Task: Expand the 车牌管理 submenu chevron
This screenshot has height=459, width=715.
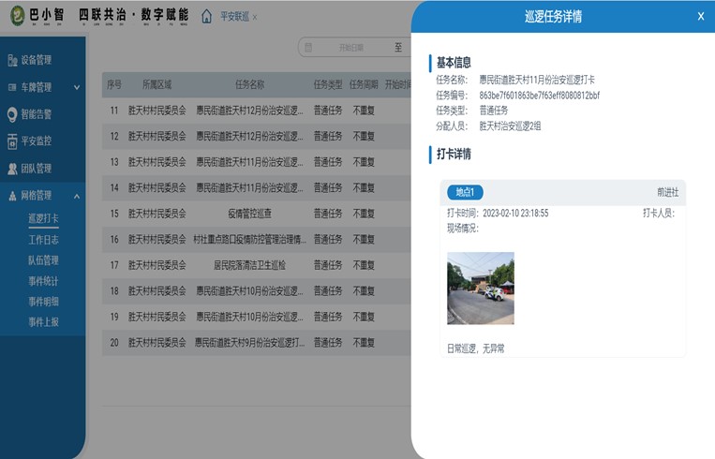Action: (77, 88)
